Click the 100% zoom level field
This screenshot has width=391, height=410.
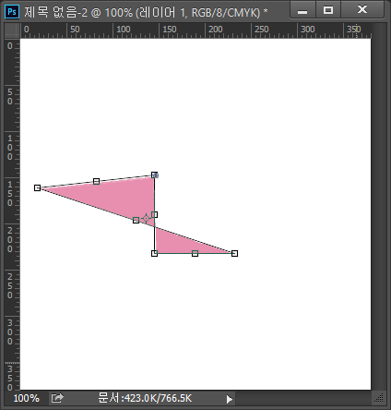pyautogui.click(x=27, y=398)
